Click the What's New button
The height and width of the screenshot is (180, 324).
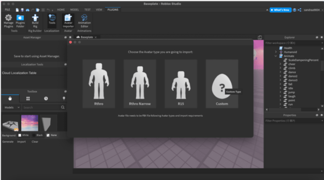click(x=280, y=10)
